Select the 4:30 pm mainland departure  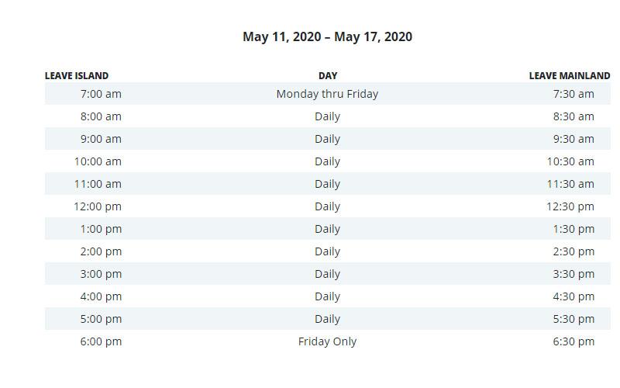(573, 297)
